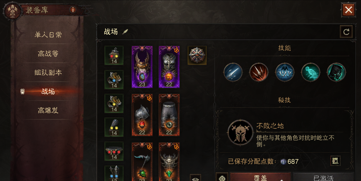The image size is (361, 181).
Task: Select the red spikes skill icon
Action: pyautogui.click(x=259, y=72)
